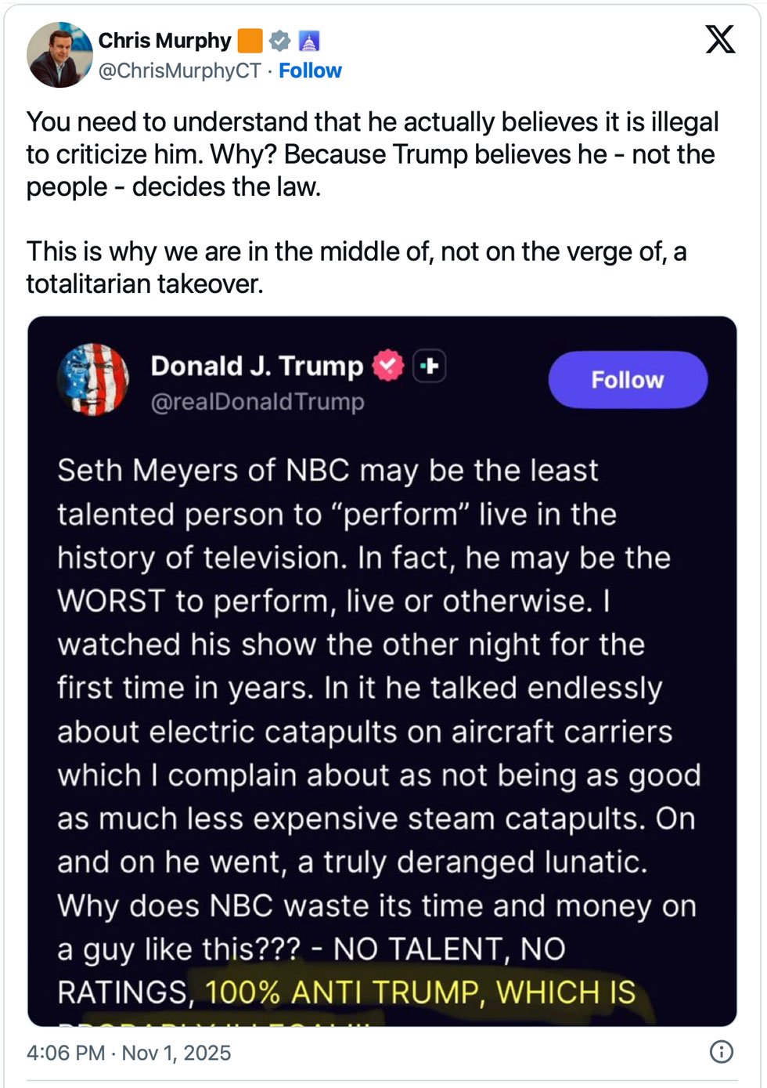Click the plus badge next to Trump's name
767x1088 pixels.
pos(430,366)
